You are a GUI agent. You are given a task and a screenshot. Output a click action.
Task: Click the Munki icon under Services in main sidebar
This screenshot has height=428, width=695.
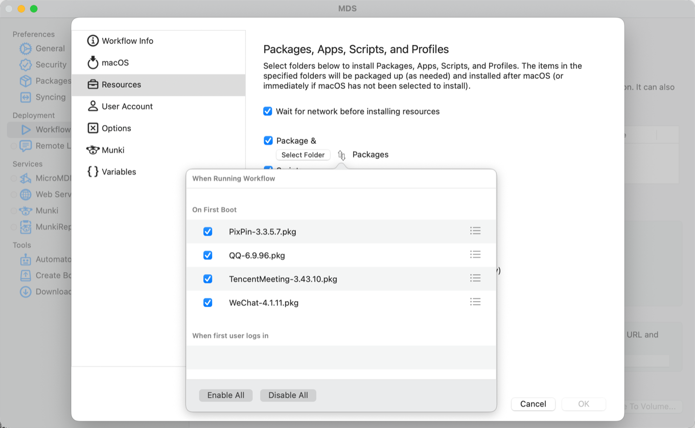[x=26, y=210]
